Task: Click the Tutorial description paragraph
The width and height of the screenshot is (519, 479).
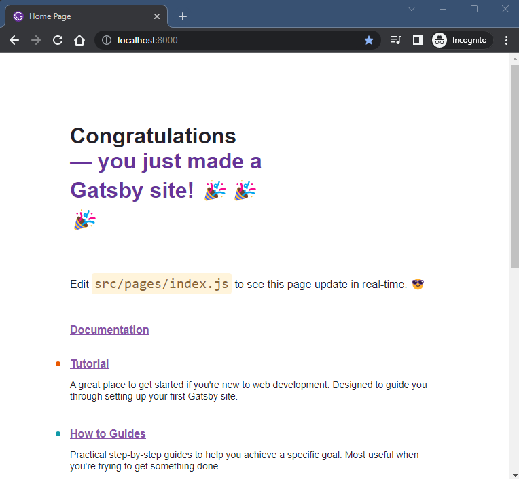Action: point(248,391)
